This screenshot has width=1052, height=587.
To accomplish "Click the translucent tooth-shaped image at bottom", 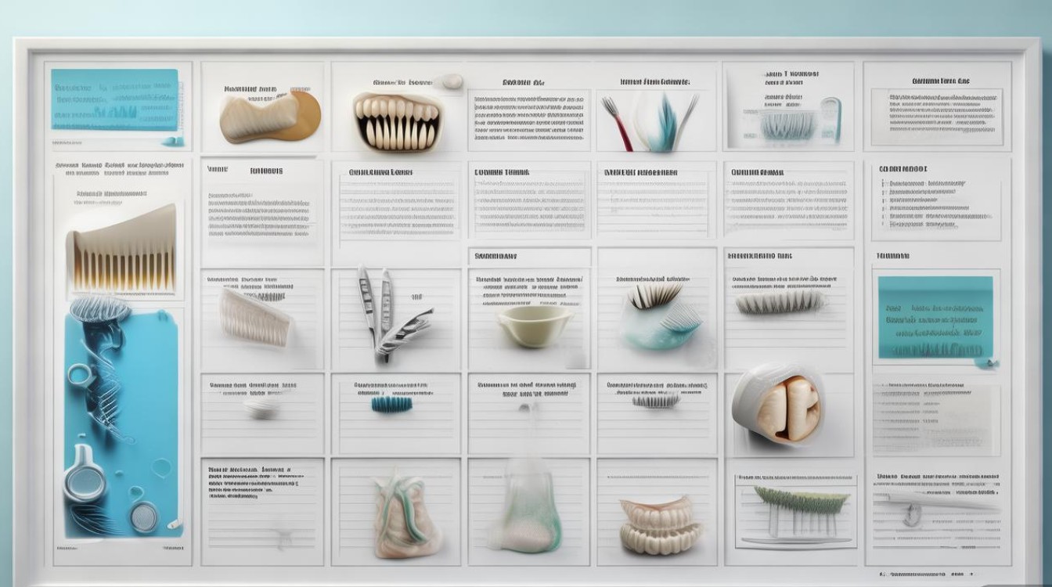I will point(523,507).
